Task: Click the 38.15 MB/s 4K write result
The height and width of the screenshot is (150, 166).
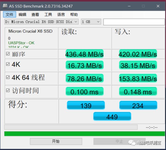Action: pos(138,65)
